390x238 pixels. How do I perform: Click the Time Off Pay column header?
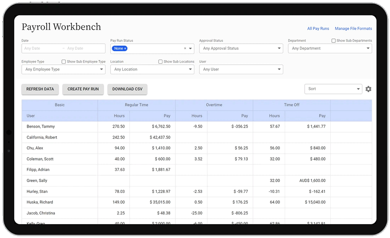[x=308, y=116]
